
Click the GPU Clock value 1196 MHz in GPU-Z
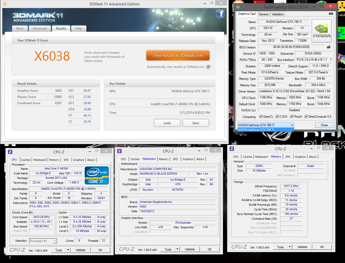point(266,97)
